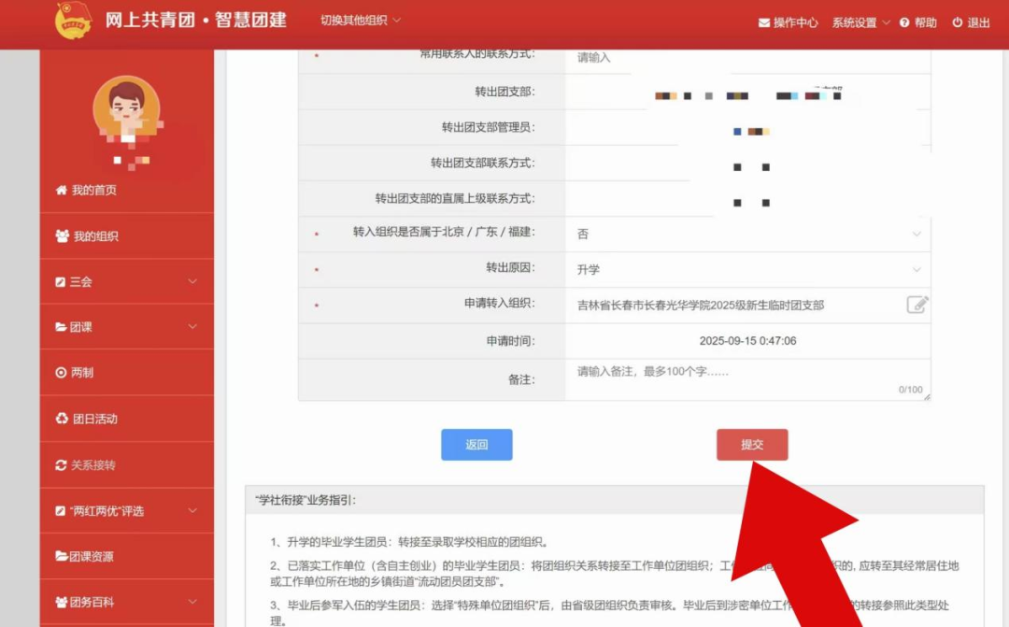Expand the 三会 sidebar chevron
This screenshot has width=1009, height=627.
coord(192,282)
